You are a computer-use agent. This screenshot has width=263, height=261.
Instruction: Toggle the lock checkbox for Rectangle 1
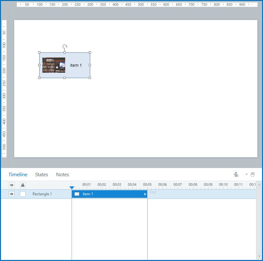click(23, 194)
